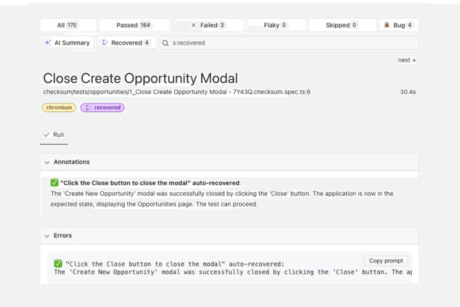Click the search magnifier icon
Screen dimensions: 460x307
point(165,43)
